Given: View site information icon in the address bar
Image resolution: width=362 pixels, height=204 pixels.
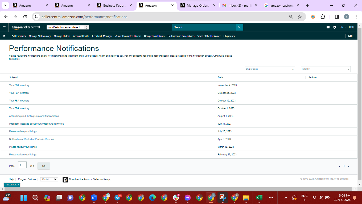Looking at the screenshot, I should coord(36,17).
